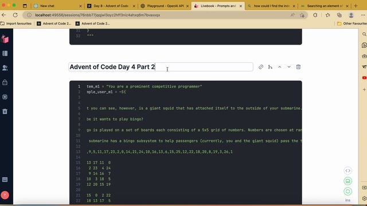This screenshot has height=206, width=367.
Task: Open favourites list icon in toolbar
Action: point(327,15)
